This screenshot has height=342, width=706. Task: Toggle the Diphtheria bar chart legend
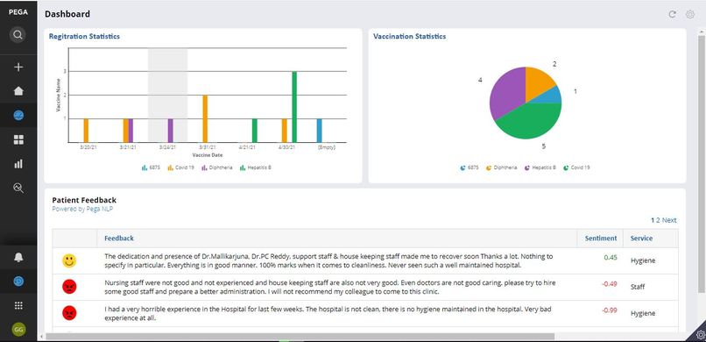pos(217,167)
